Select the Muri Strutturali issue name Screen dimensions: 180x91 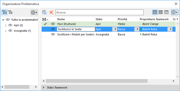(67, 24)
